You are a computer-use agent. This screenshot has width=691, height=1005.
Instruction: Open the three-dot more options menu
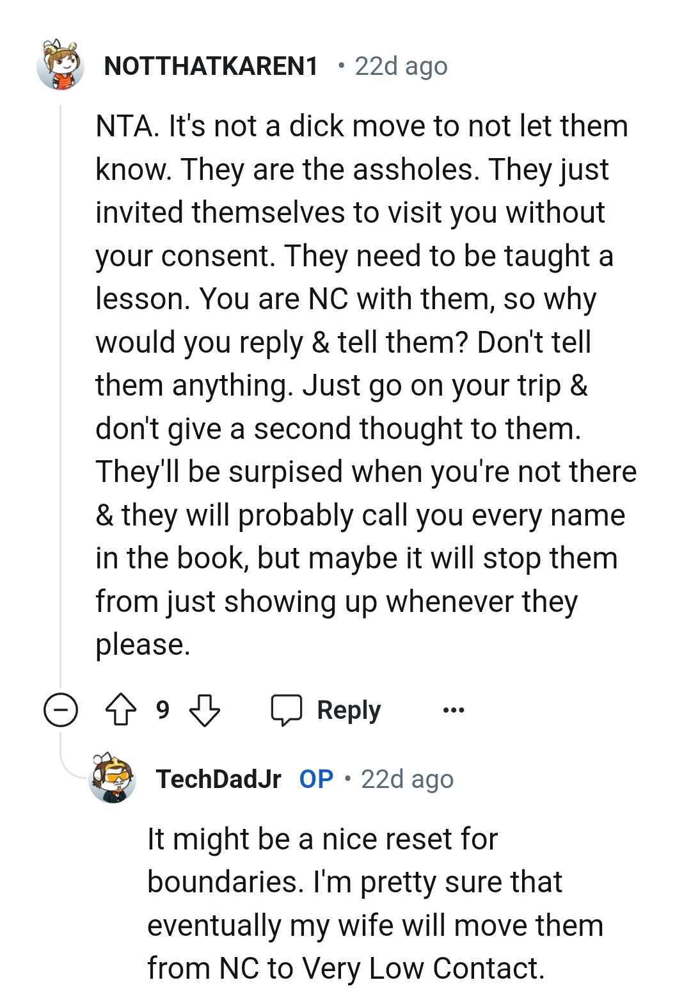click(454, 710)
